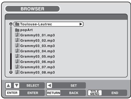Click the music icon beside Grammy03_06.mp3
The height and width of the screenshot is (99, 131).
[17, 61]
